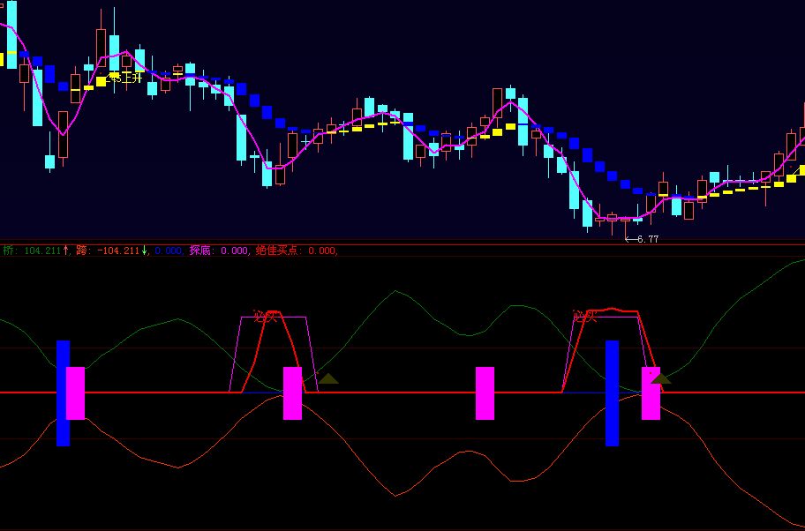This screenshot has width=805, height=531.
Task: Click the second 必买 buy signal label
Action: click(584, 316)
